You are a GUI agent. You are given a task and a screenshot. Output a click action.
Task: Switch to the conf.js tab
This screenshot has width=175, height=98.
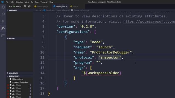coord(75,7)
